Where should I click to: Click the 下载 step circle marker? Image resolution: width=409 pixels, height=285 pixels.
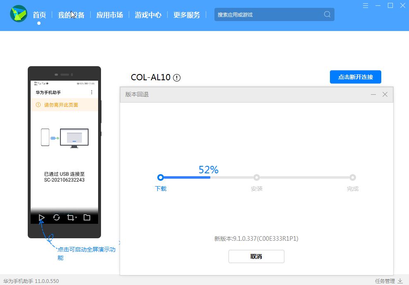pos(161,177)
